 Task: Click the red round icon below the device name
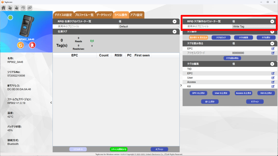pyautogui.click(x=32, y=45)
